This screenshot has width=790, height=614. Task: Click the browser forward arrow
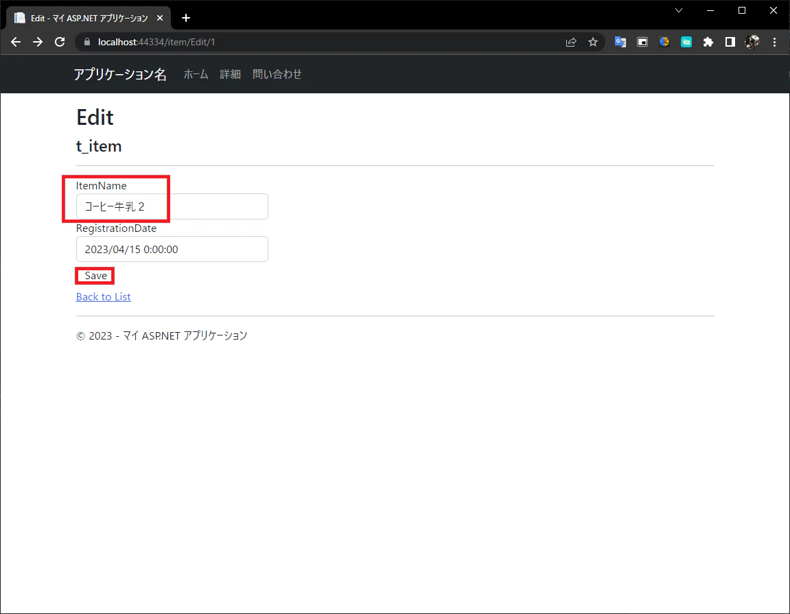[38, 42]
